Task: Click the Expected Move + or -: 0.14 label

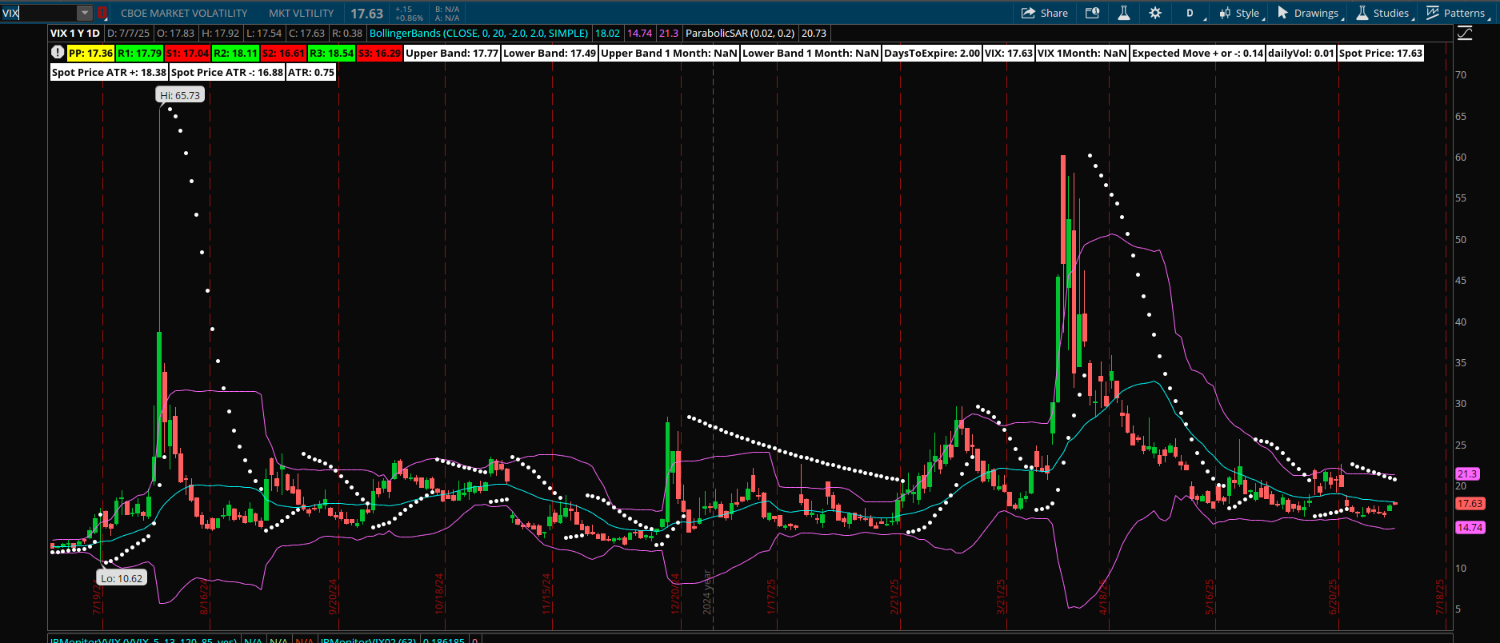Action: [x=1198, y=53]
